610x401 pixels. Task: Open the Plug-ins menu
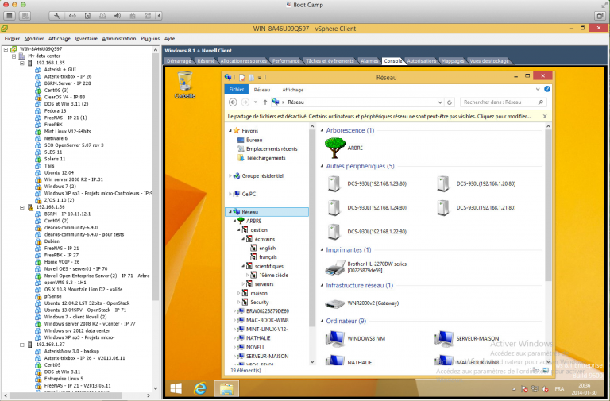150,38
